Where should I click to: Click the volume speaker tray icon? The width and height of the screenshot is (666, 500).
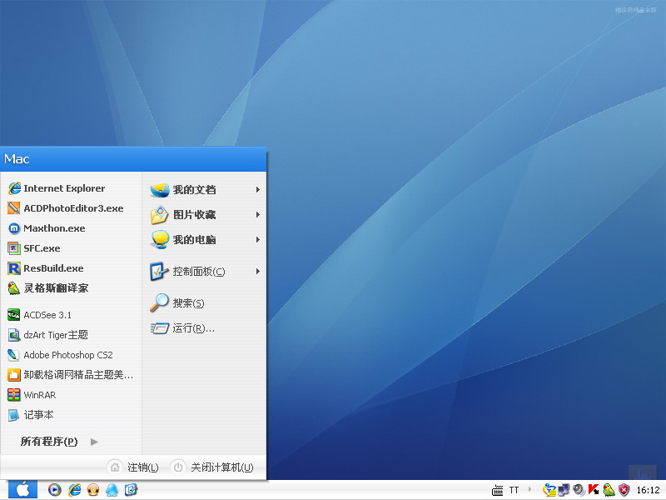tap(579, 490)
